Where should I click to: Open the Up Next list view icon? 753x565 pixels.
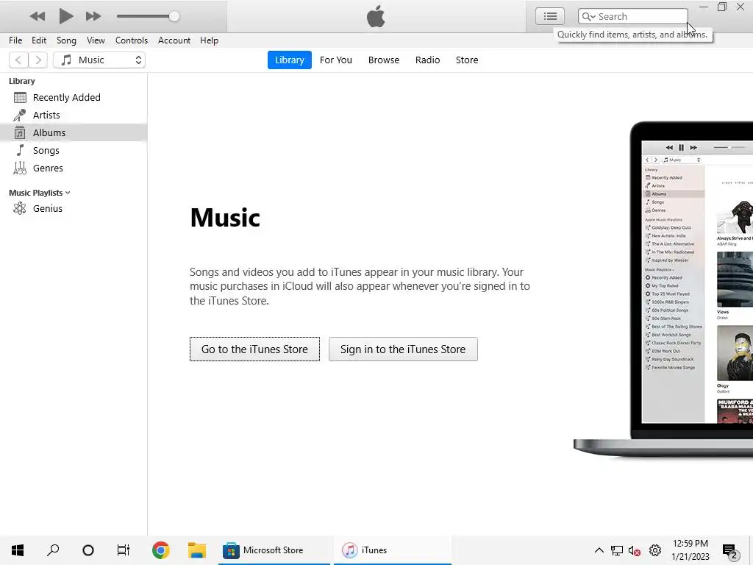[x=550, y=16]
